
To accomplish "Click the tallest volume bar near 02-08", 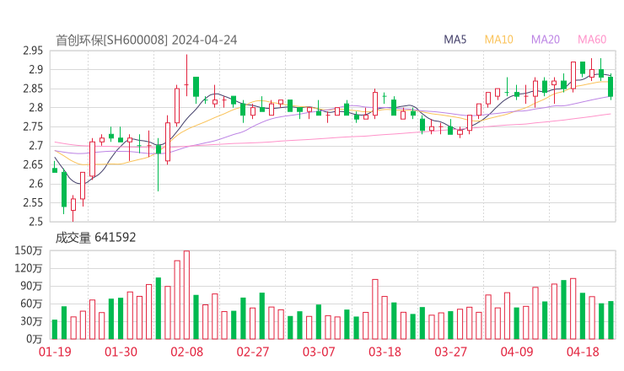I will tap(186, 295).
